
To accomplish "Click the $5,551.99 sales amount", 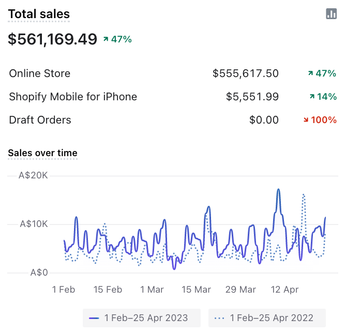I will pos(252,97).
